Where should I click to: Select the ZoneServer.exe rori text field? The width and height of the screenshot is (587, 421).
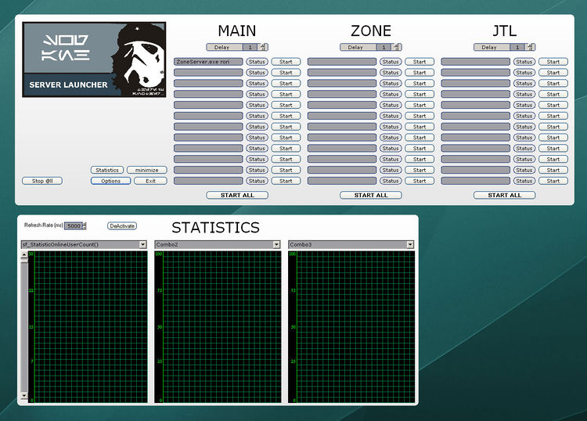(x=208, y=62)
